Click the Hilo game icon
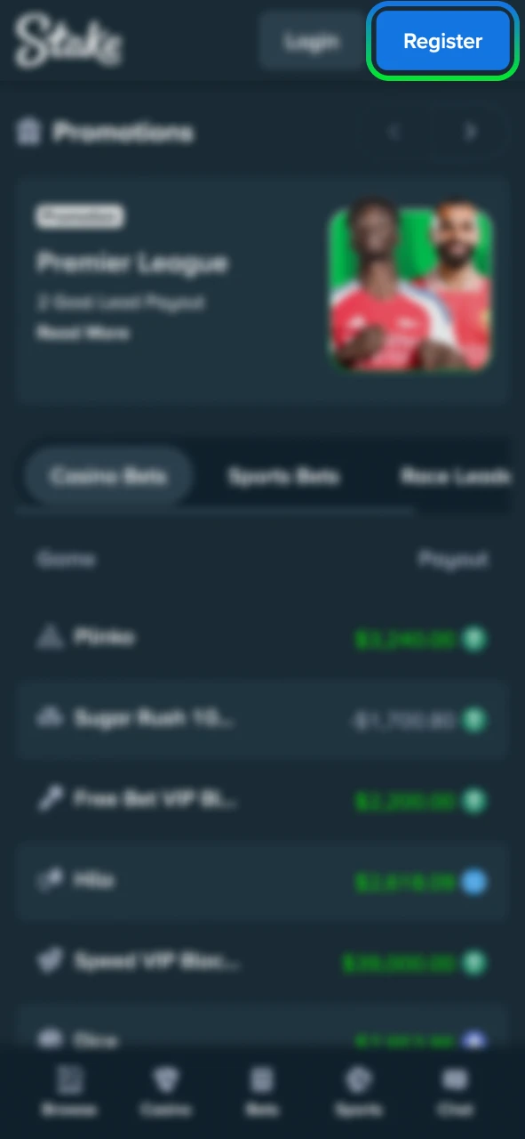The width and height of the screenshot is (525, 1139). 49,880
